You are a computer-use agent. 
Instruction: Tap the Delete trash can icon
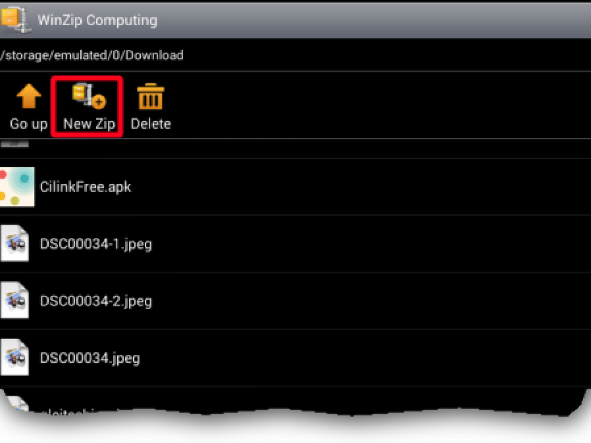pyautogui.click(x=151, y=95)
